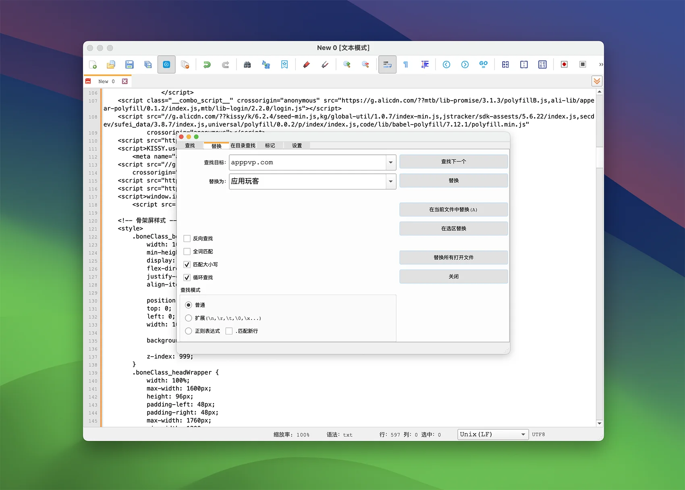
Task: Go forward with the right circle arrow
Action: pyautogui.click(x=465, y=64)
